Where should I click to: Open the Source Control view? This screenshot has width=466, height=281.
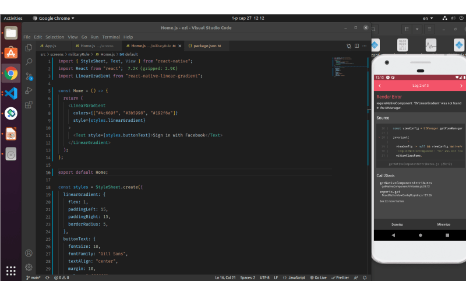coord(29,76)
